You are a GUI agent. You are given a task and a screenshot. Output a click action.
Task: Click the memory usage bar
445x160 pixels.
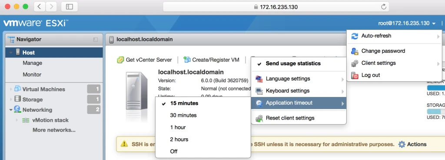435,88
